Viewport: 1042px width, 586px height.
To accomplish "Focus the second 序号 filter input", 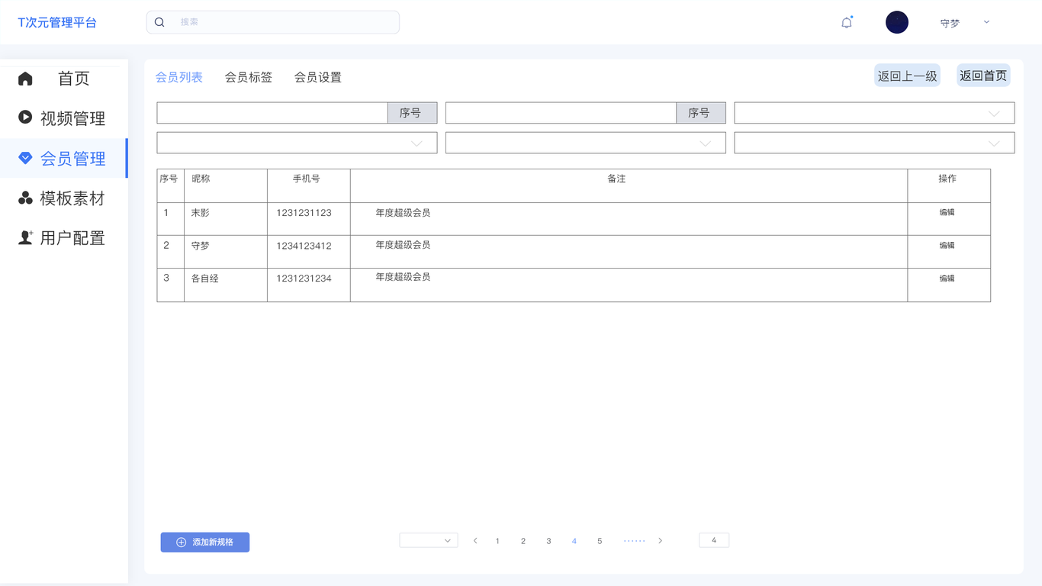I will click(x=561, y=113).
